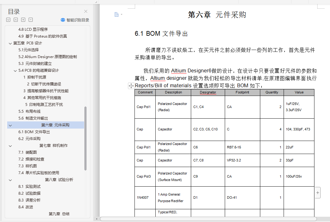Click the Comment table header cell
330x222 pixels.
click(145, 92)
